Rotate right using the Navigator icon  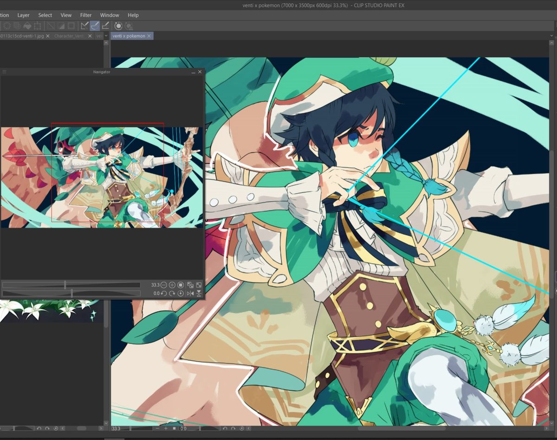tap(172, 293)
